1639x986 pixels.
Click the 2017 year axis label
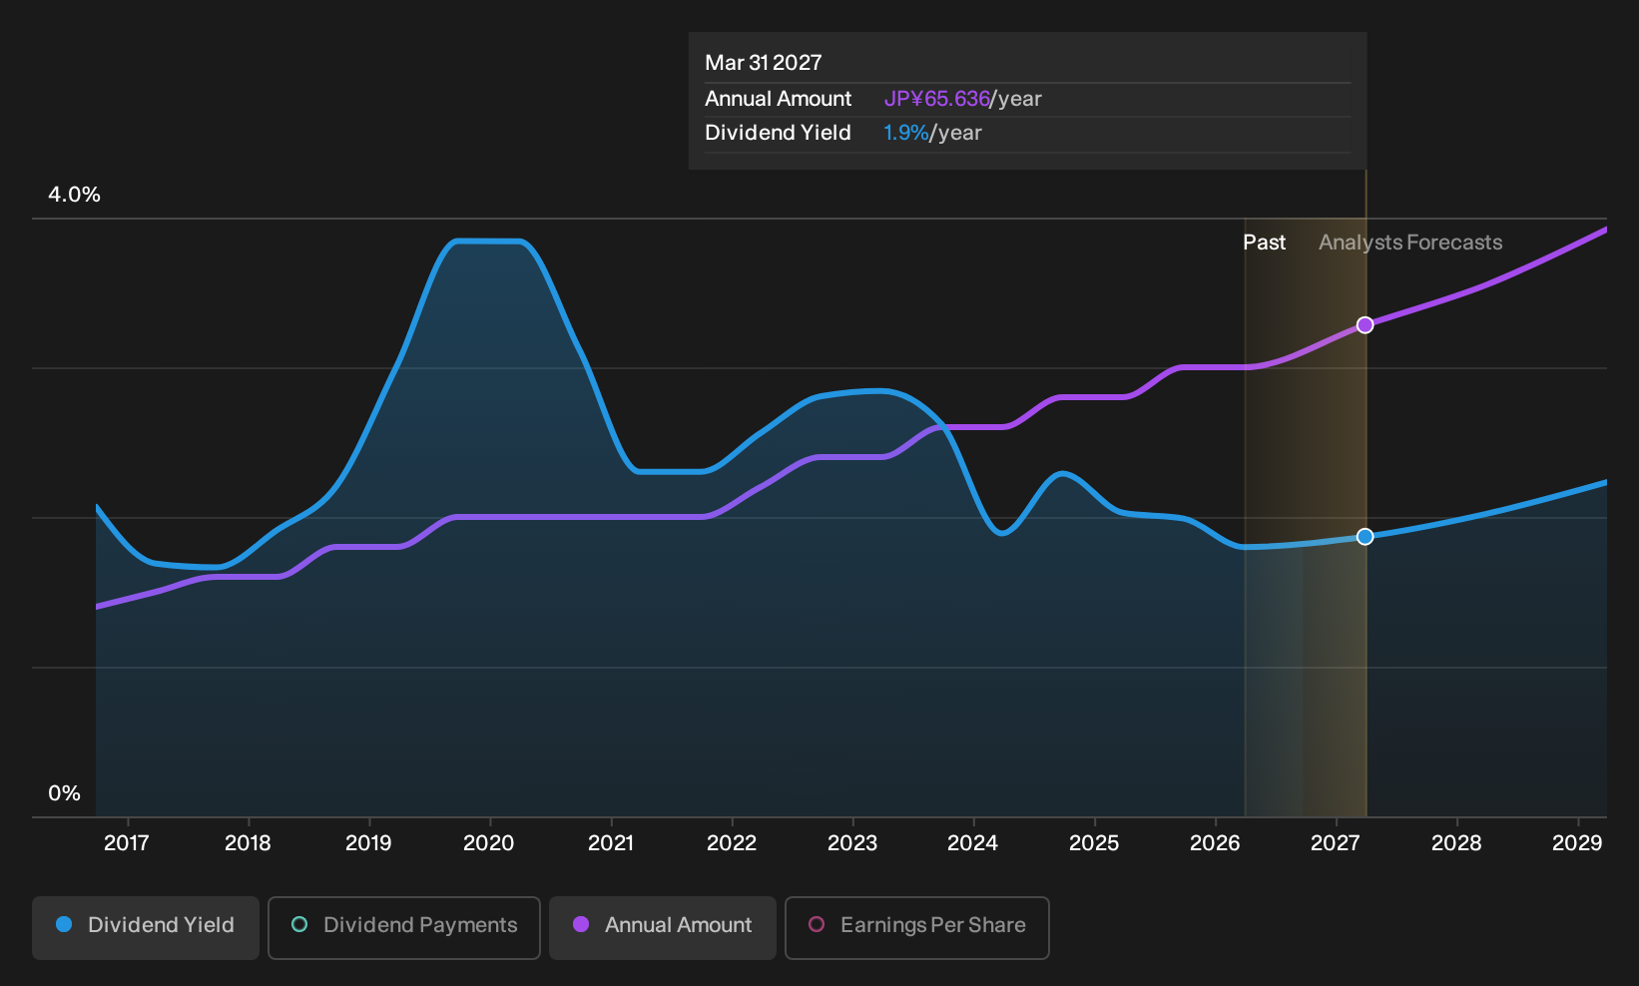coord(127,843)
